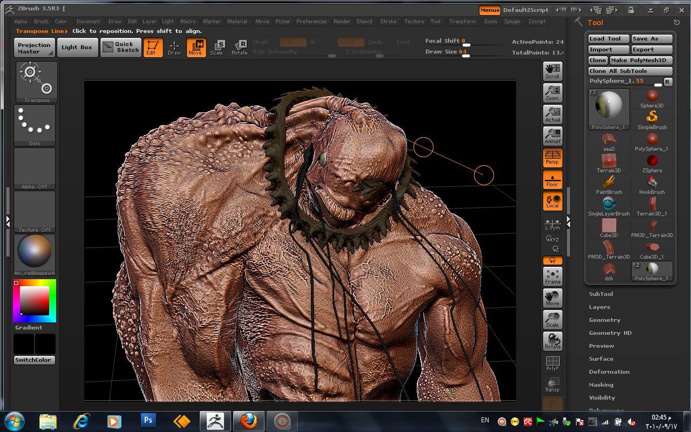The image size is (691, 432).
Task: Open the material sphere selector
Action: [35, 254]
